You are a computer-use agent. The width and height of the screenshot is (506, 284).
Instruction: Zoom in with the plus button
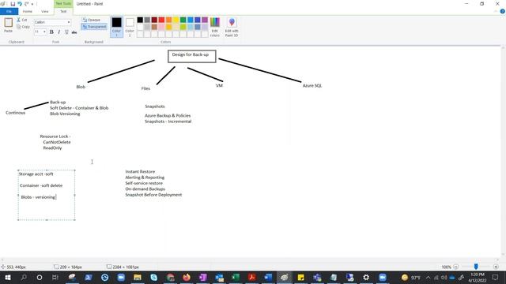coord(496,267)
